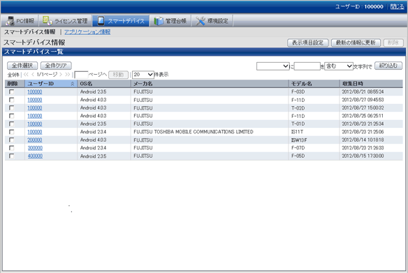Tick the checkbox for user 200000
Image resolution: width=408 pixels, height=273 pixels.
11,140
